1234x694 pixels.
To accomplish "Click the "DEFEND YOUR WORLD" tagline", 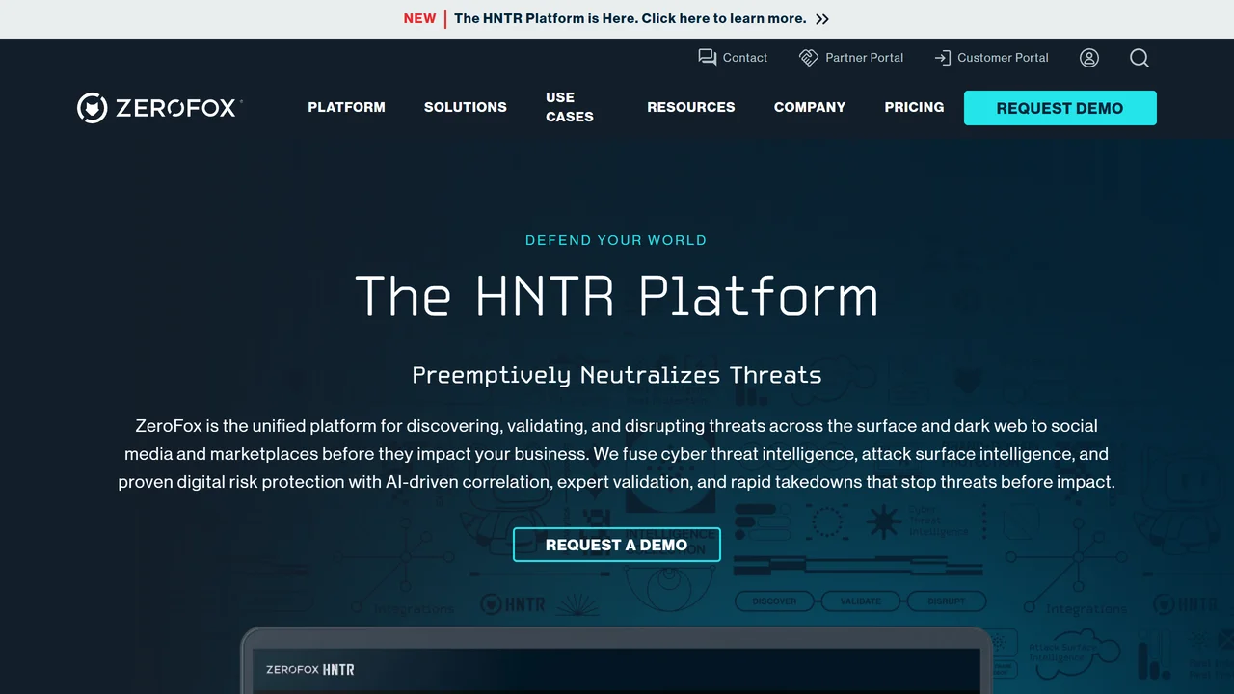I will [x=616, y=240].
